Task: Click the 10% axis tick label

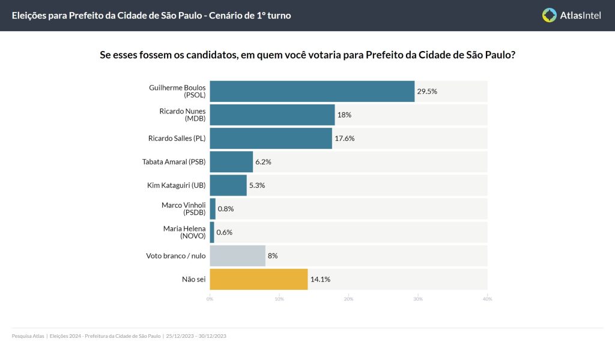Action: [279, 299]
